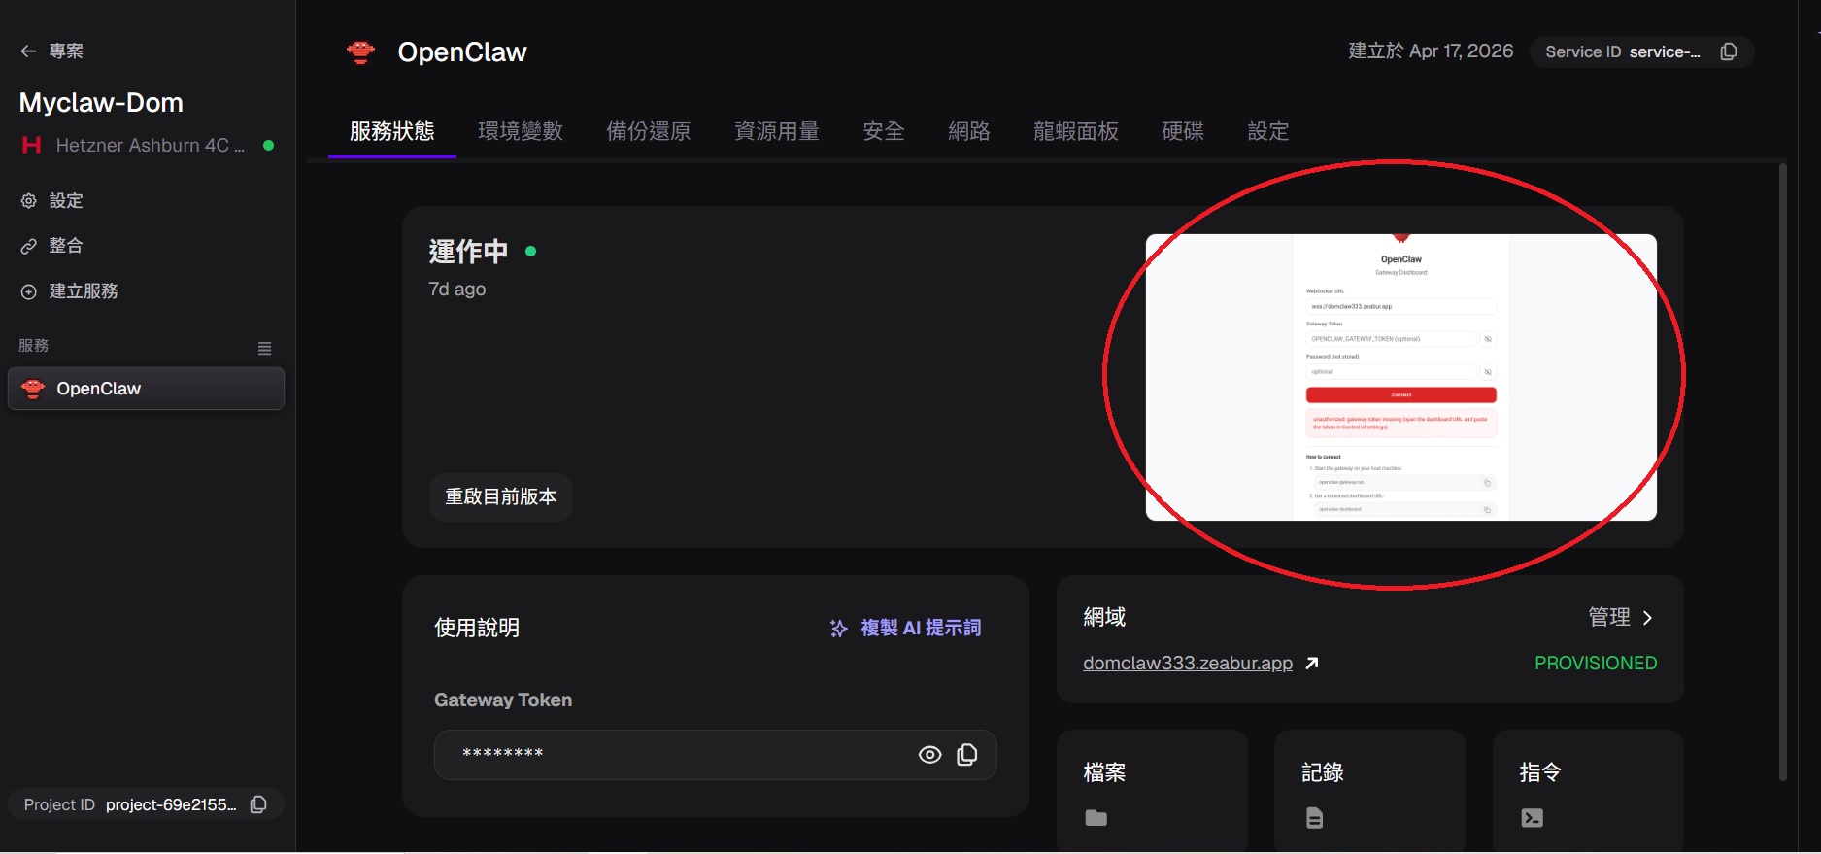Image resolution: width=1821 pixels, height=854 pixels.
Task: Click the Service ID service- text
Action: pyautogui.click(x=1623, y=51)
